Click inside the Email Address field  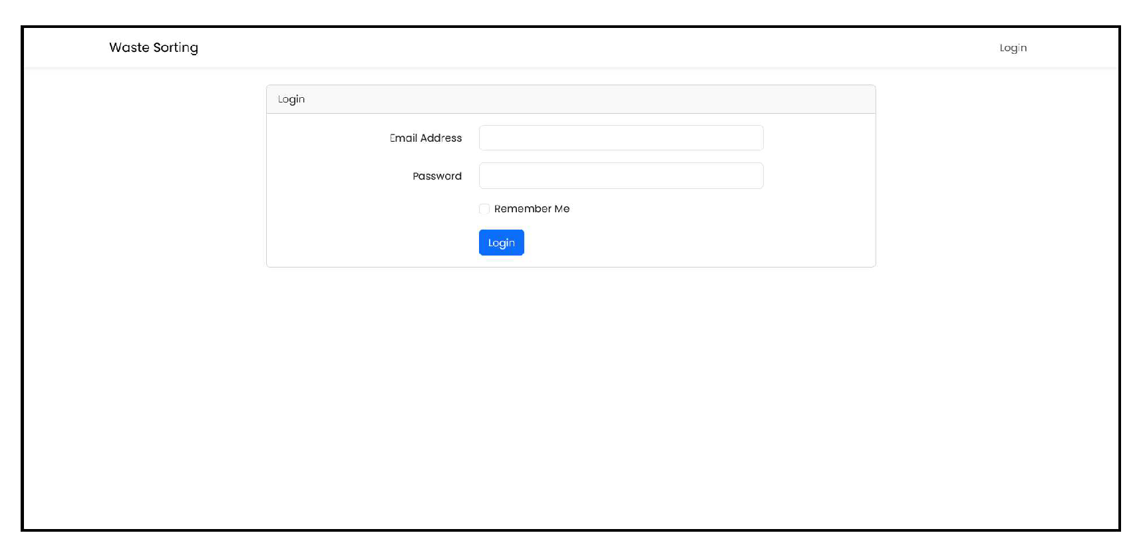point(621,138)
